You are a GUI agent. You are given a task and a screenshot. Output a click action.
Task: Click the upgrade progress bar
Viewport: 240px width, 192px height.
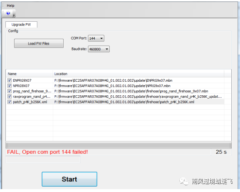pyautogui.click(x=119, y=145)
